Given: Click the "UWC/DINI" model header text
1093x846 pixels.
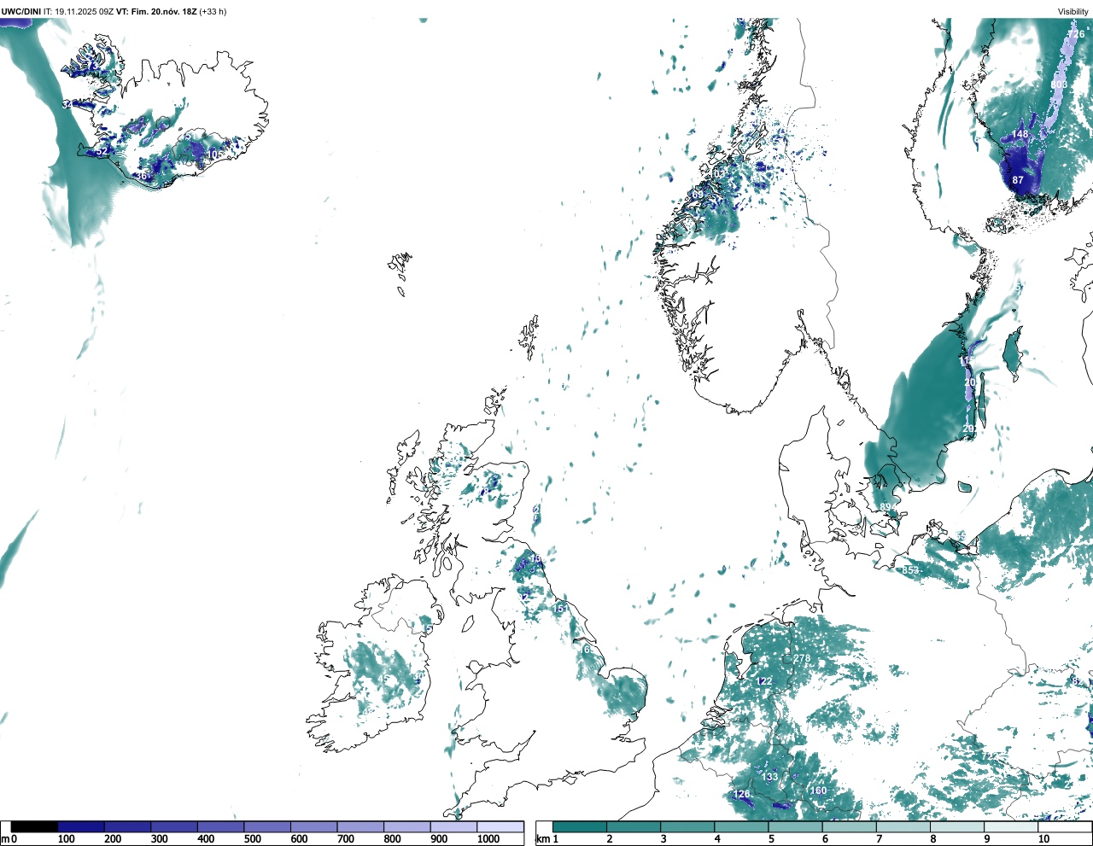Looking at the screenshot, I should pos(21,12).
